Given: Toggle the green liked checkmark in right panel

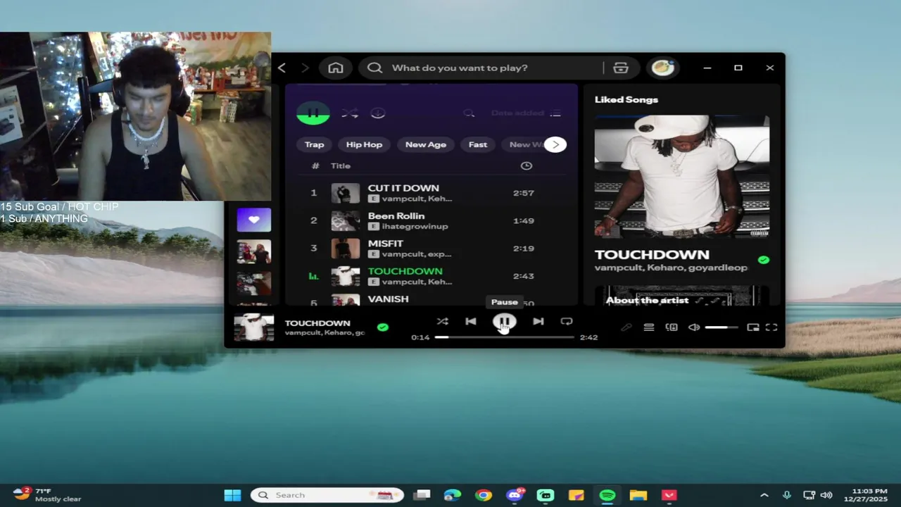Looking at the screenshot, I should pyautogui.click(x=764, y=260).
